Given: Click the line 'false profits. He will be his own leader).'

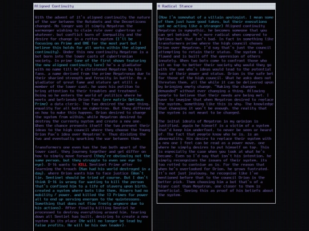Looking at the screenshot, I should tap(80, 225).
